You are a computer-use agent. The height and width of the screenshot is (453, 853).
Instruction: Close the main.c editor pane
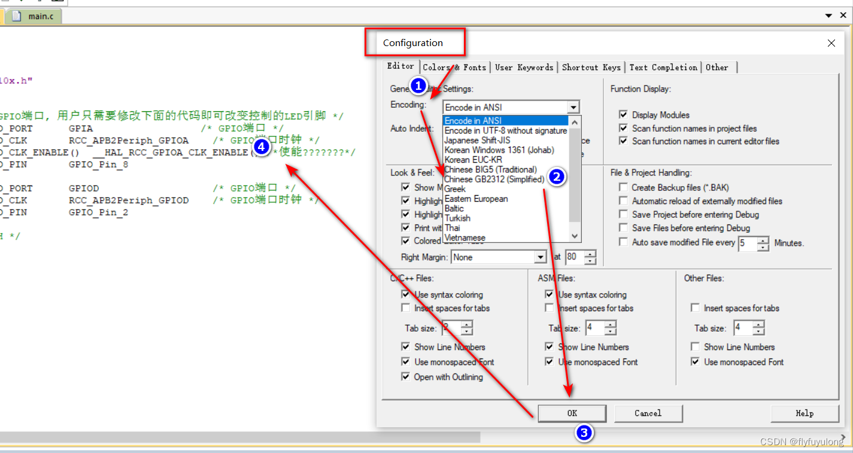(843, 16)
